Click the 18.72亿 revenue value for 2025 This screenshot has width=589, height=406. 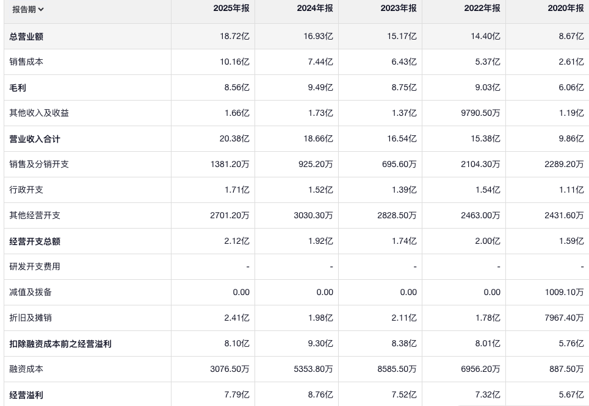pos(235,37)
